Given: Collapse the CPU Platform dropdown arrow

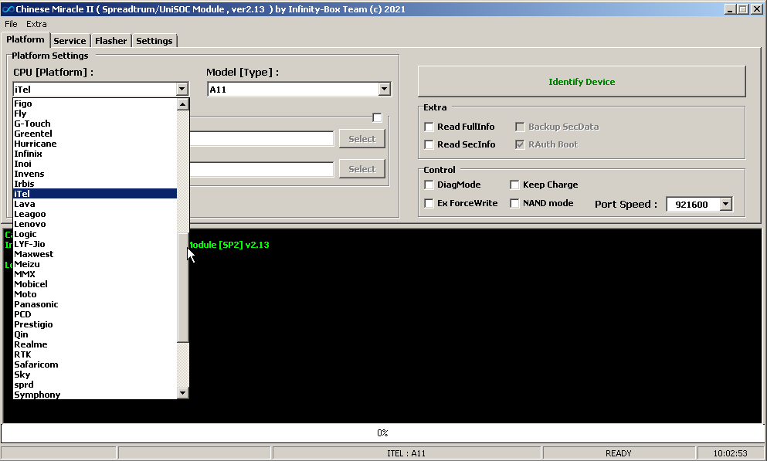Looking at the screenshot, I should [182, 89].
